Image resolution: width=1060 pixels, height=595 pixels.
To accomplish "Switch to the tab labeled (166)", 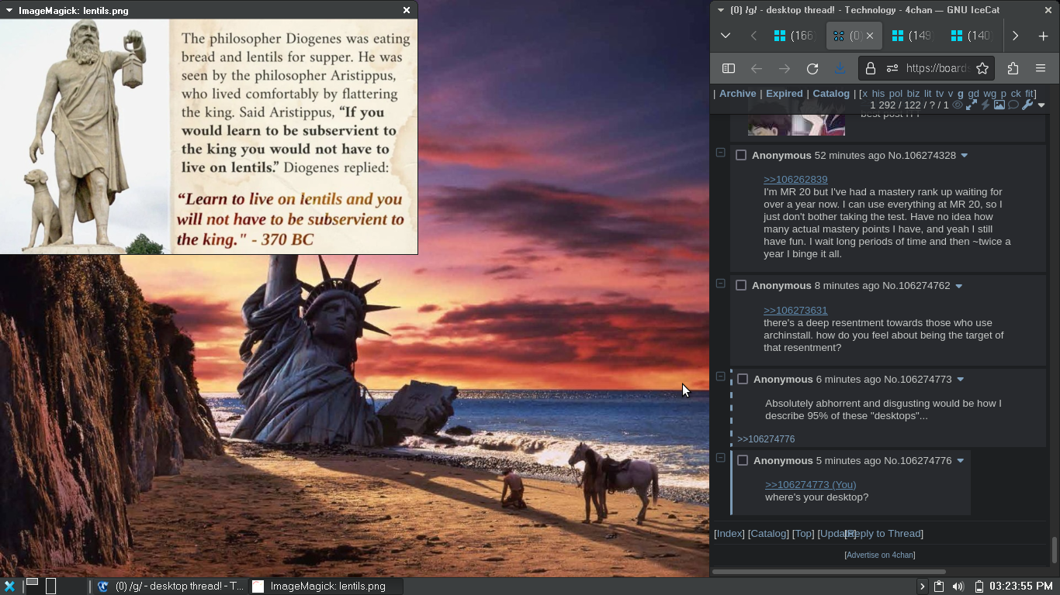I will tap(794, 36).
